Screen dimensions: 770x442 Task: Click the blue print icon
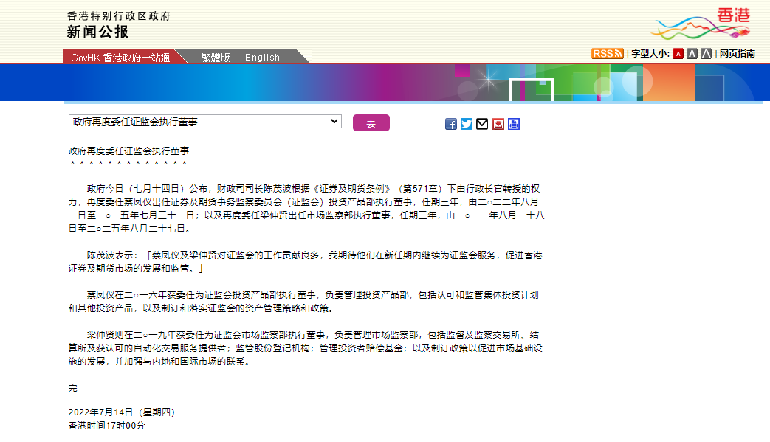(514, 124)
